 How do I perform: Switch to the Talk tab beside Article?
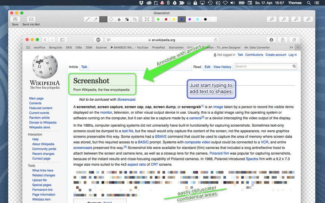coord(84,67)
